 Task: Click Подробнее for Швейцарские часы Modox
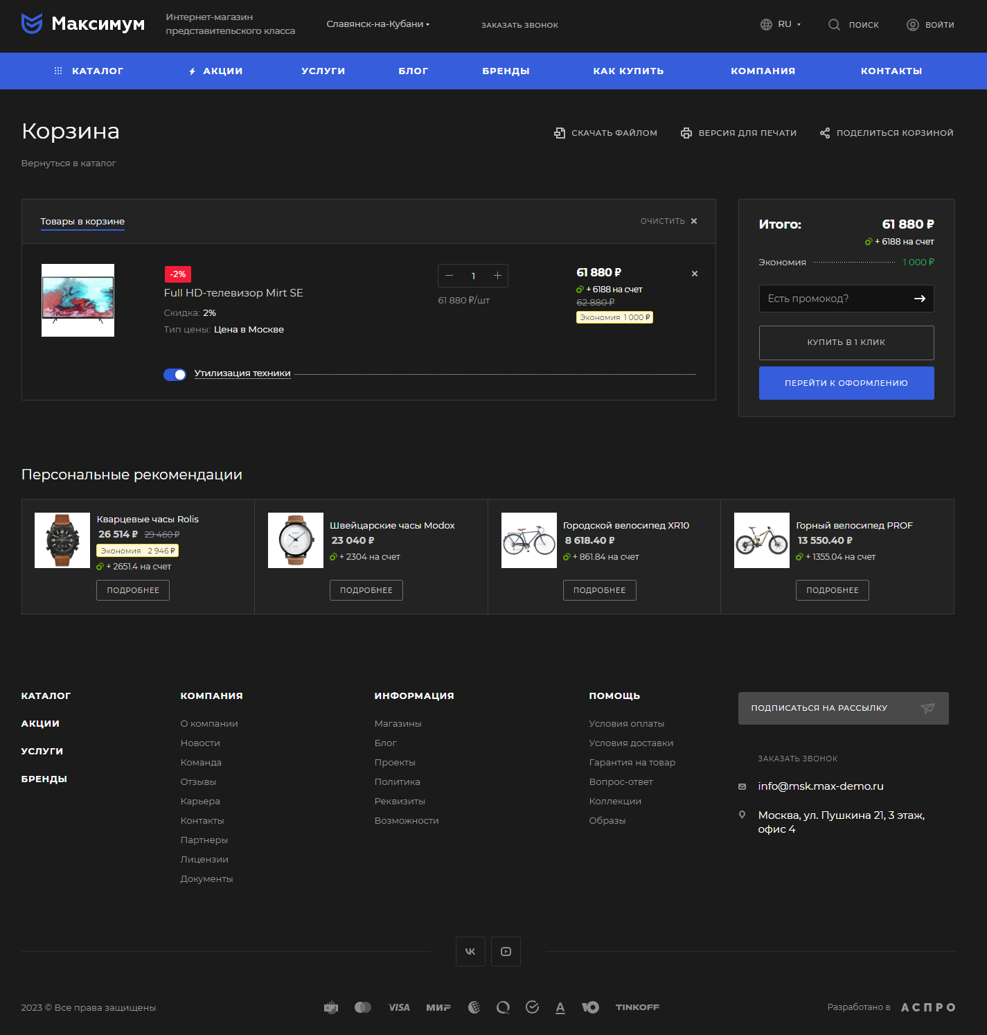366,590
